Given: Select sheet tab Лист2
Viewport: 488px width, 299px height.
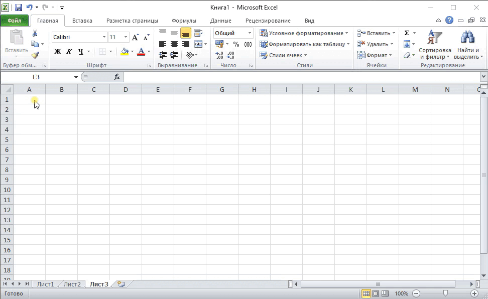Looking at the screenshot, I should point(72,284).
